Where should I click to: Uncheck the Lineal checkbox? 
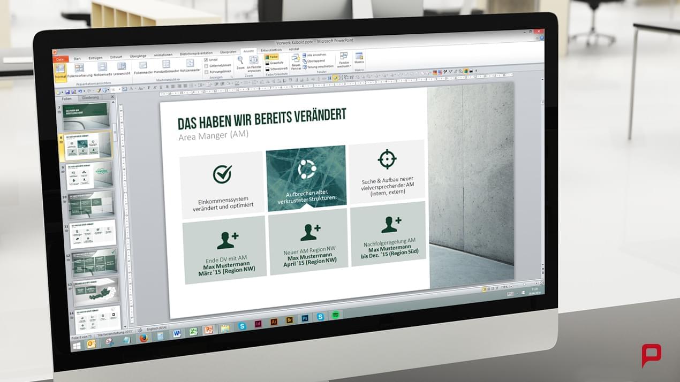[x=206, y=60]
